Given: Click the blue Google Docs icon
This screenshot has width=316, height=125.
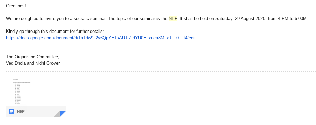Looking at the screenshot, I should [x=12, y=112].
